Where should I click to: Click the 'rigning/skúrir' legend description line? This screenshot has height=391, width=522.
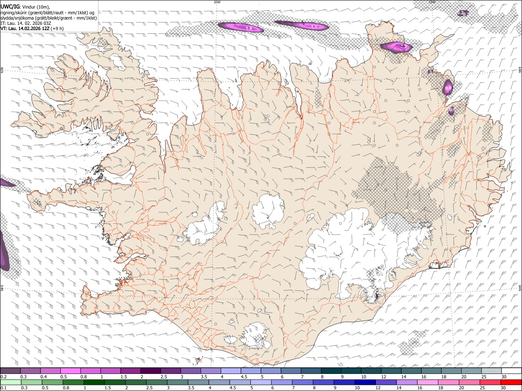click(47, 13)
